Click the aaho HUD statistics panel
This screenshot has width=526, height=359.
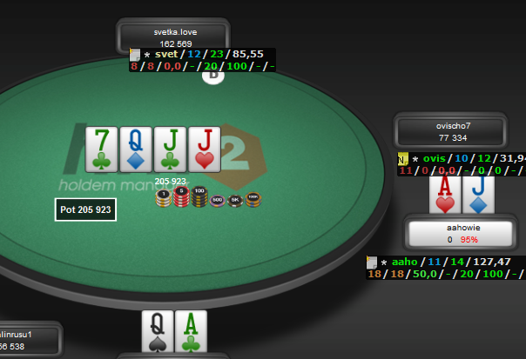pos(446,268)
